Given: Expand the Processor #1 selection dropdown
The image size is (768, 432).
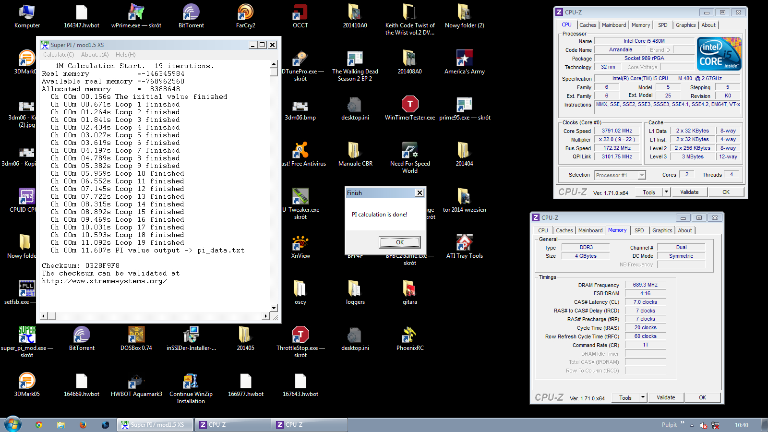Looking at the screenshot, I should (642, 175).
